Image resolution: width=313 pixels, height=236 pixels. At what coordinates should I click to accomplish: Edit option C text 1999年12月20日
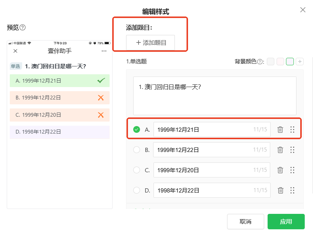[212, 170]
